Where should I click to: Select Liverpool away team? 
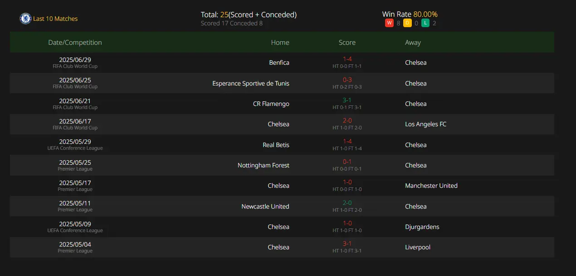(x=418, y=247)
